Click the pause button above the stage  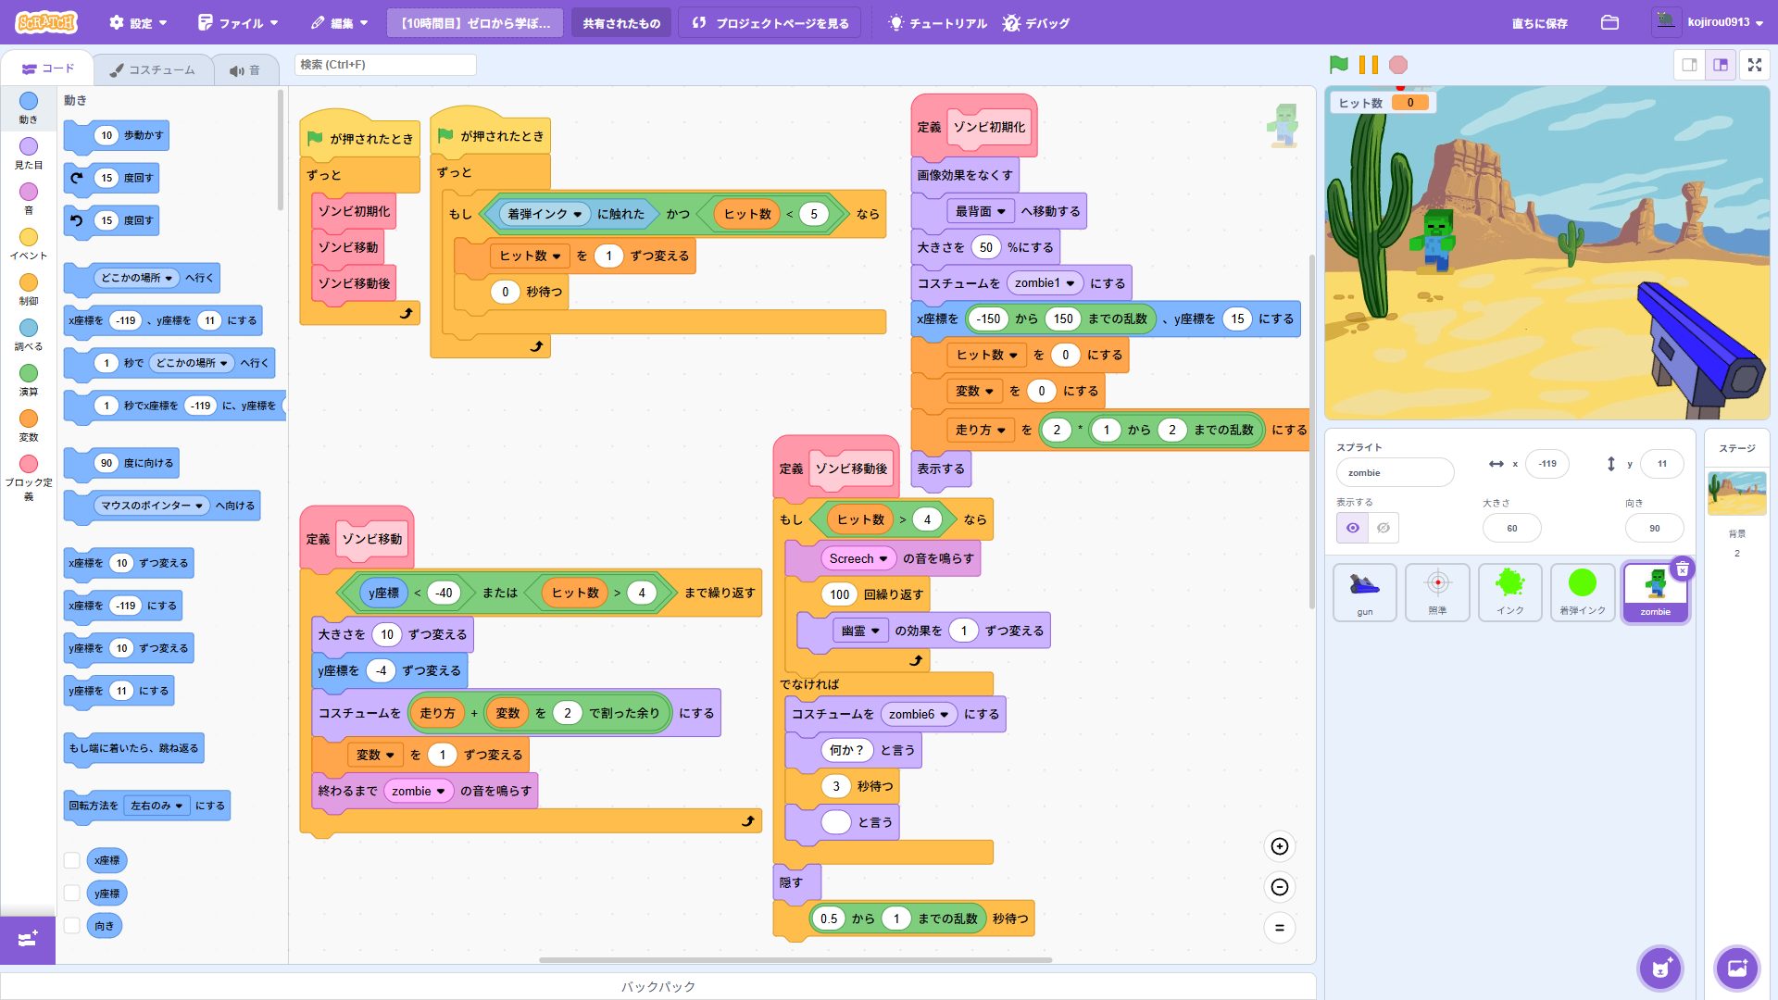pyautogui.click(x=1368, y=65)
